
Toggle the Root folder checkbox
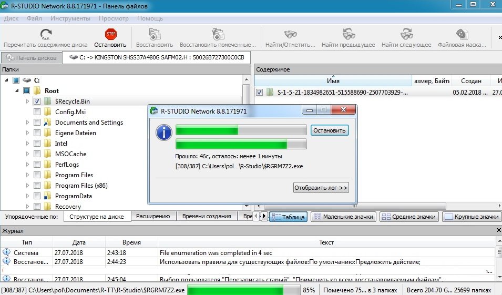tap(27, 90)
